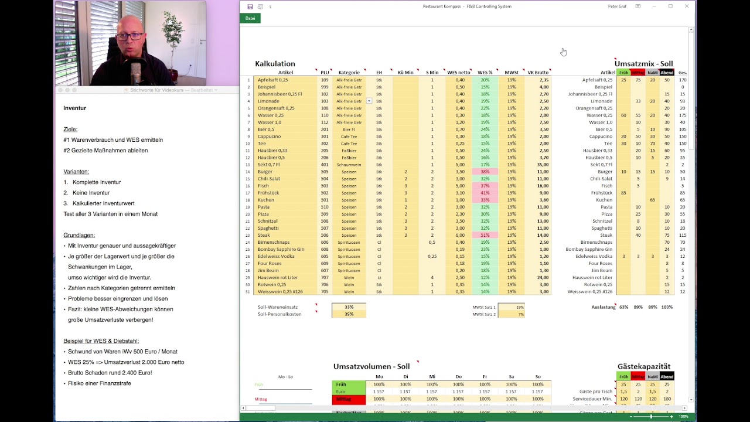Image resolution: width=750 pixels, height=422 pixels.
Task: Click zoom out minus in status bar
Action: pyautogui.click(x=632, y=416)
